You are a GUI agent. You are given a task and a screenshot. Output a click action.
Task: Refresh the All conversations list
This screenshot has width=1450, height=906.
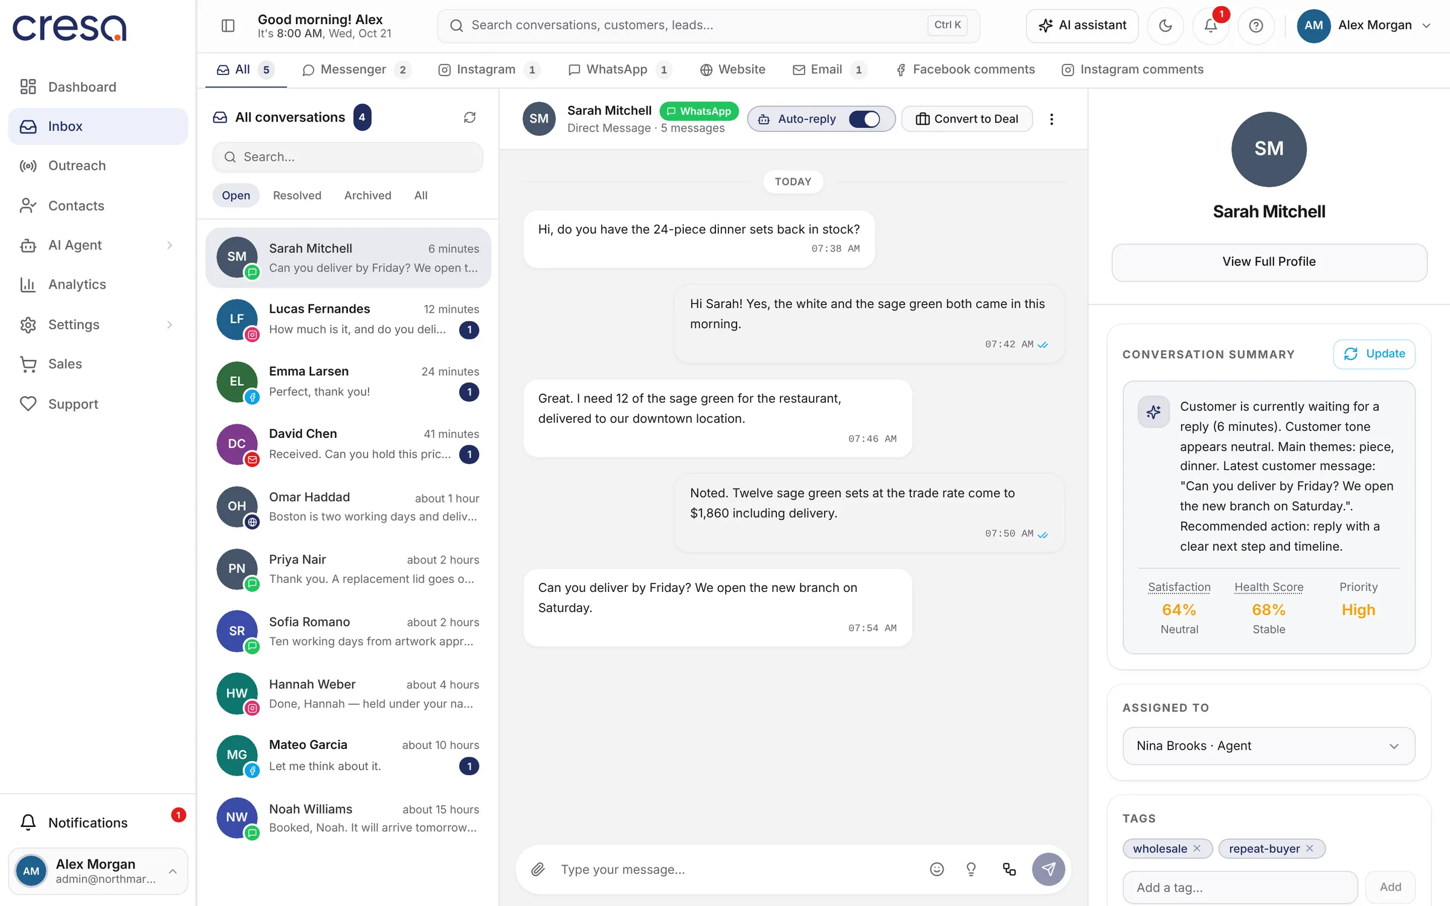[x=470, y=117]
